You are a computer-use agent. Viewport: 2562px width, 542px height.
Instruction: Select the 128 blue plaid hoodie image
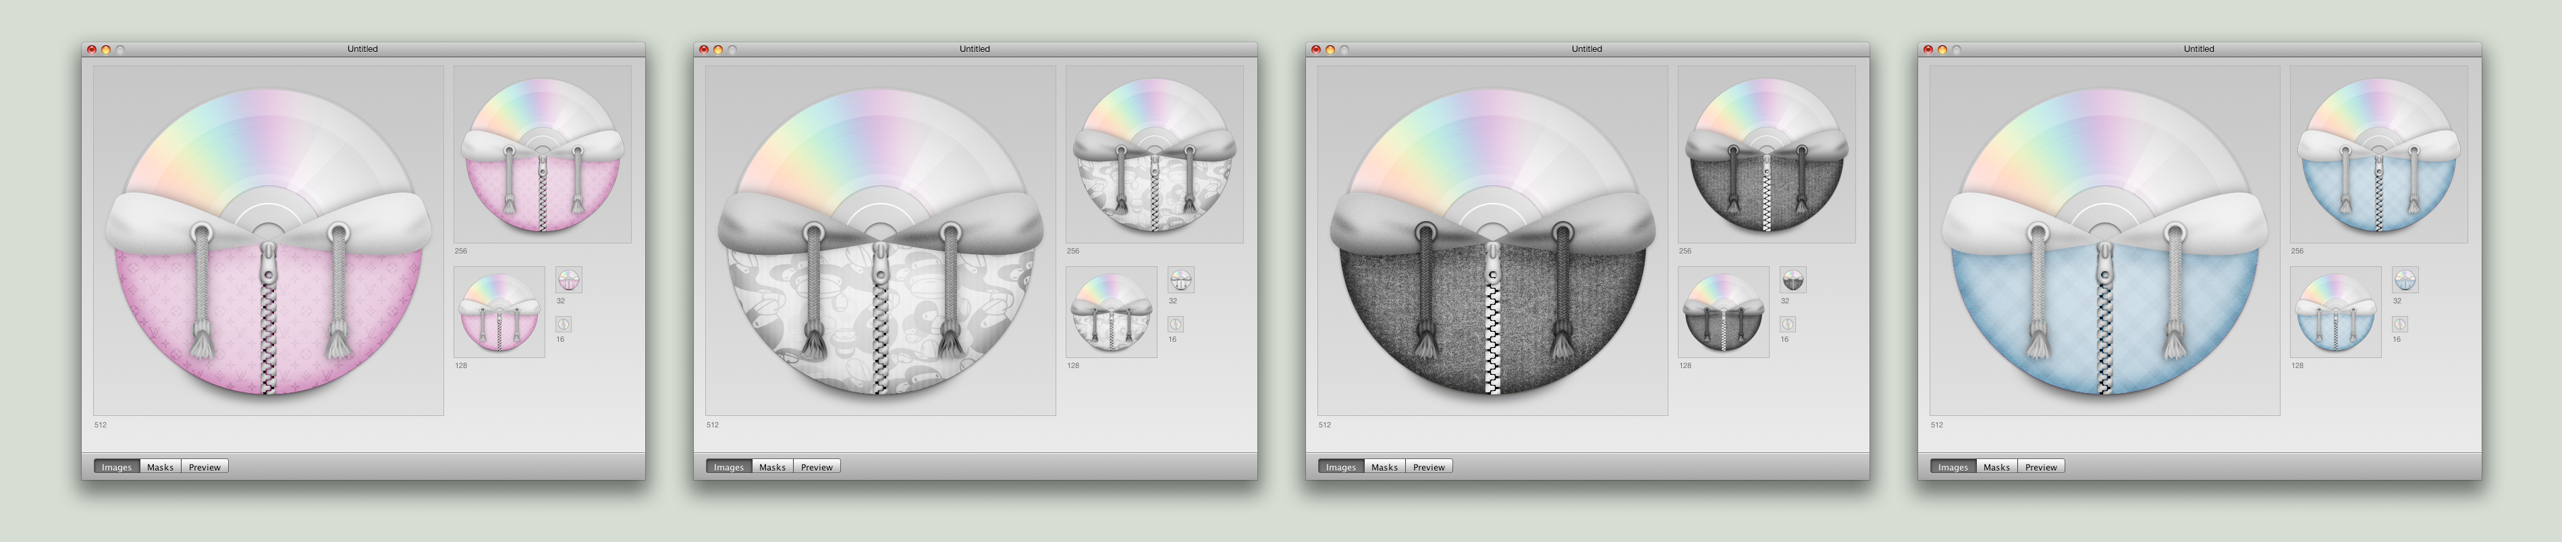[x=2335, y=311]
